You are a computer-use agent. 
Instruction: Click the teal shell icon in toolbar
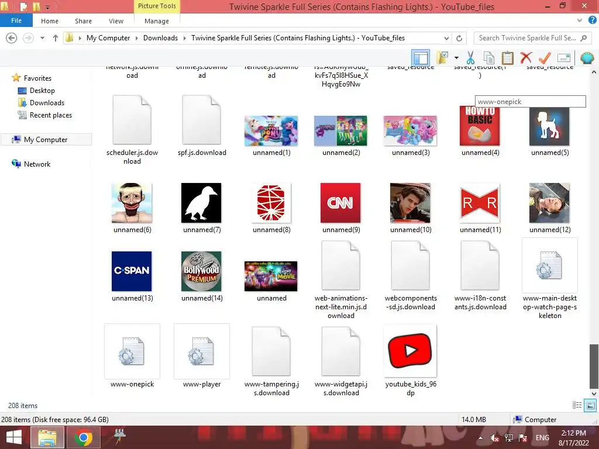tap(587, 58)
